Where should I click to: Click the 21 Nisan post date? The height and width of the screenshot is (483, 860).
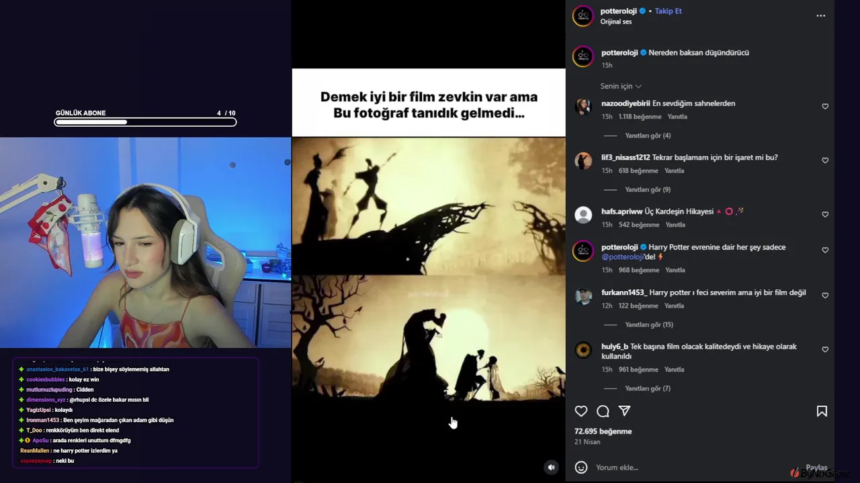pos(587,442)
